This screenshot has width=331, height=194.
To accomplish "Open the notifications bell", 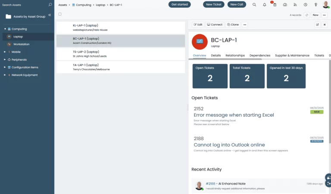I will [x=265, y=5].
